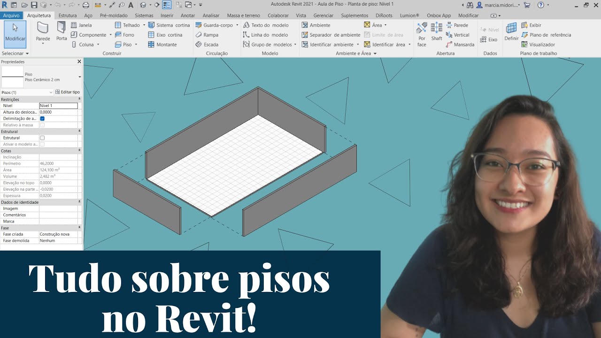Open the Pisos (1) filter dropdown
Screen dimensions: 601x338
click(x=51, y=92)
